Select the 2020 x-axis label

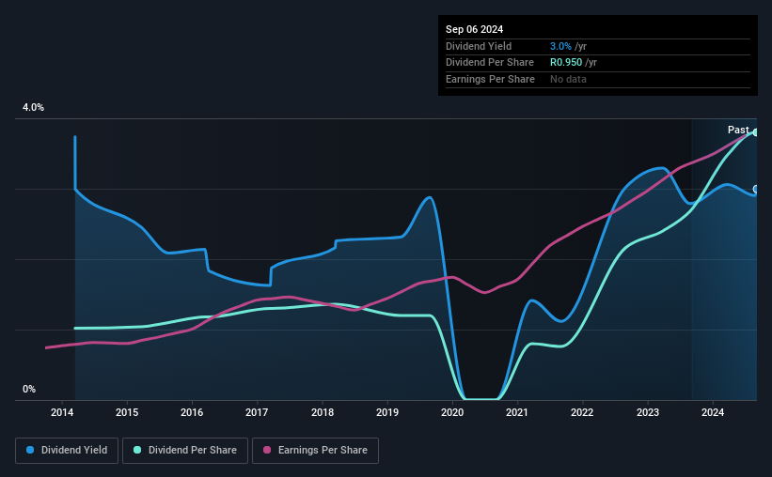tap(452, 412)
